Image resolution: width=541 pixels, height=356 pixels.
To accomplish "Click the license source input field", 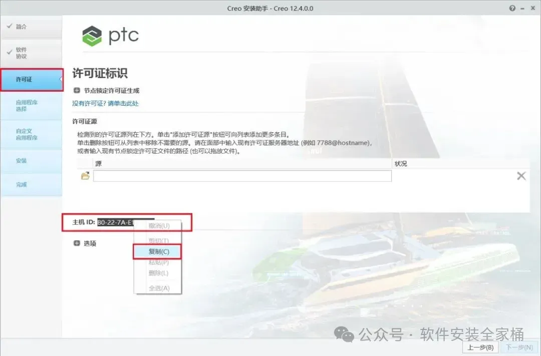I will click(x=242, y=176).
